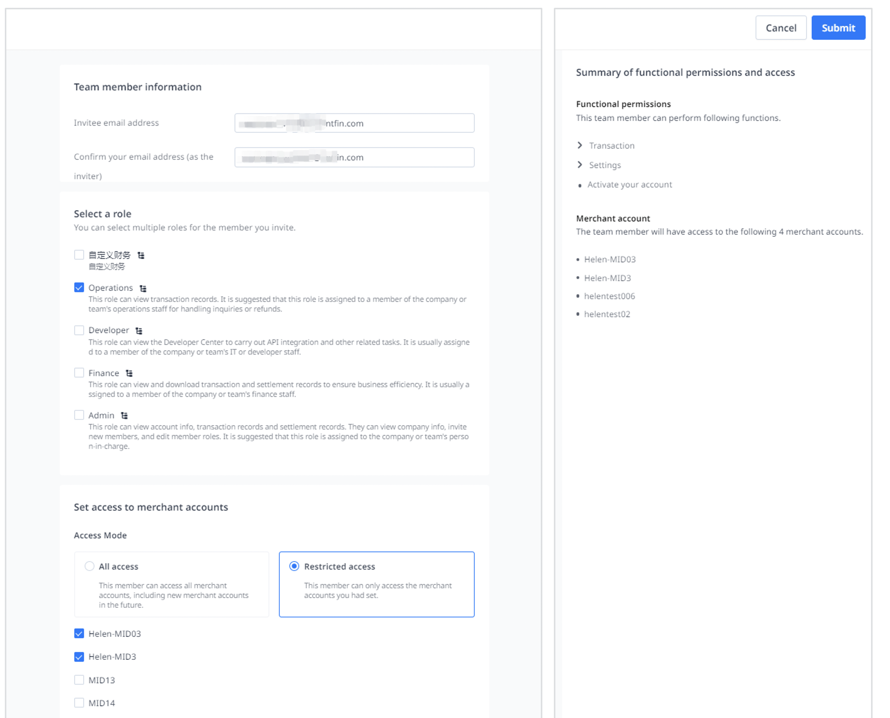Uncheck the Operations role checkbox
The image size is (890, 718).
click(x=79, y=288)
